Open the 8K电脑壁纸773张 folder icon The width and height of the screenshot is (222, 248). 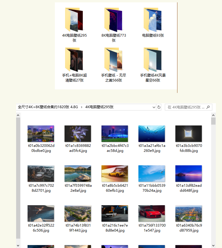pos(113,19)
